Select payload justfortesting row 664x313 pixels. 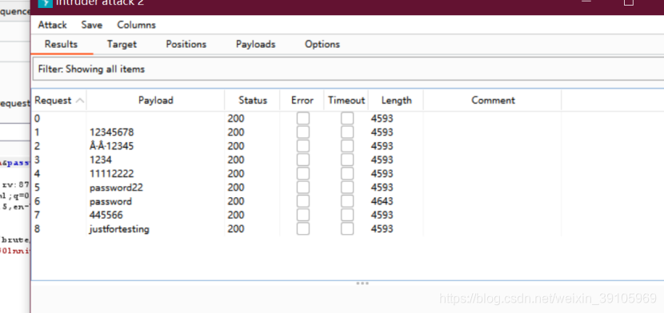click(x=119, y=228)
